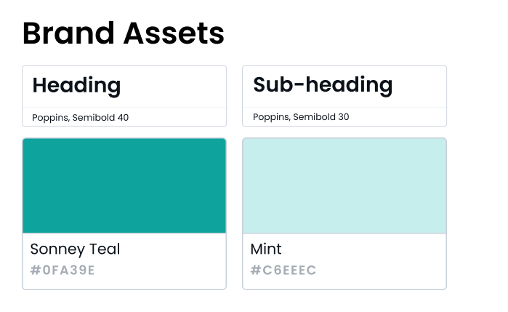Click the Sub-heading sample text
The width and height of the screenshot is (508, 312).
tap(323, 85)
